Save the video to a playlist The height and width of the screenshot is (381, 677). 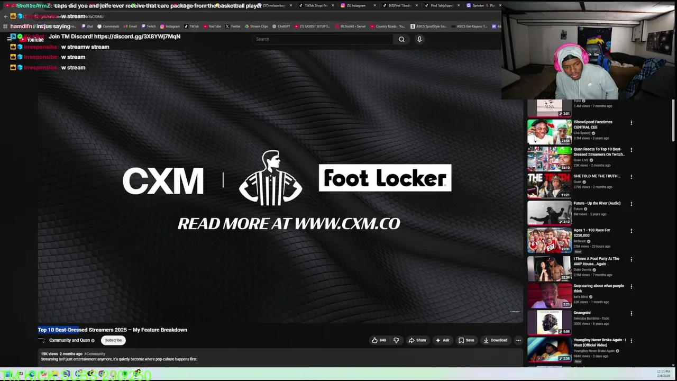[466, 340]
